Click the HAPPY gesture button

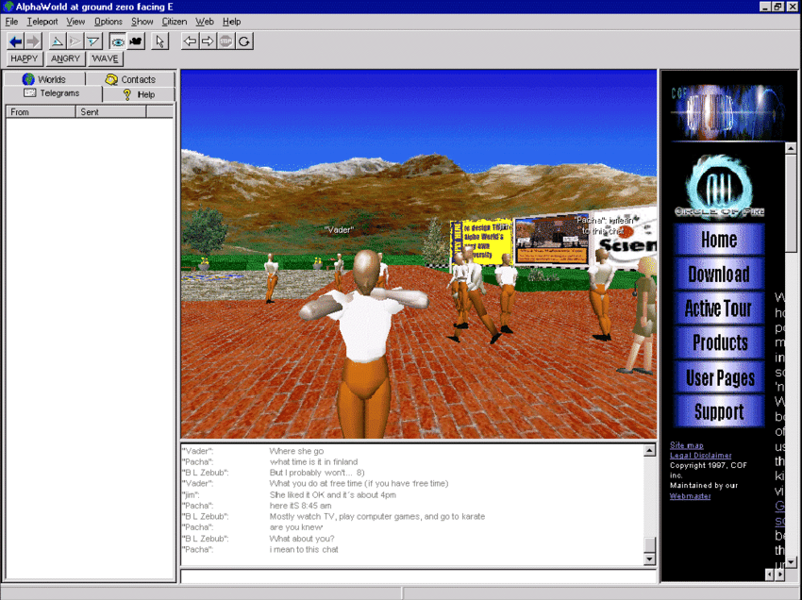click(25, 58)
